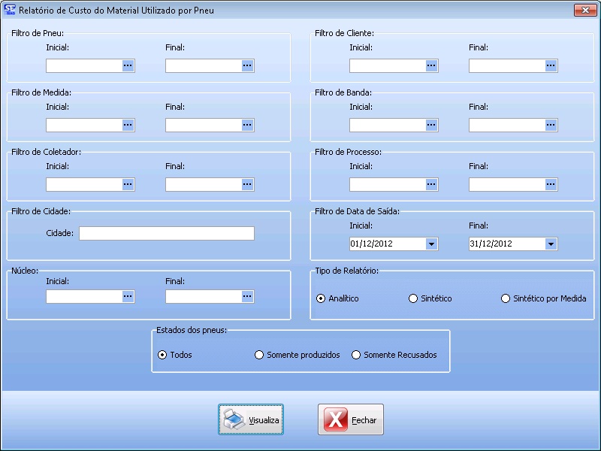Open lookup for Filtro de Medida Final
The height and width of the screenshot is (451, 601).
tap(247, 126)
